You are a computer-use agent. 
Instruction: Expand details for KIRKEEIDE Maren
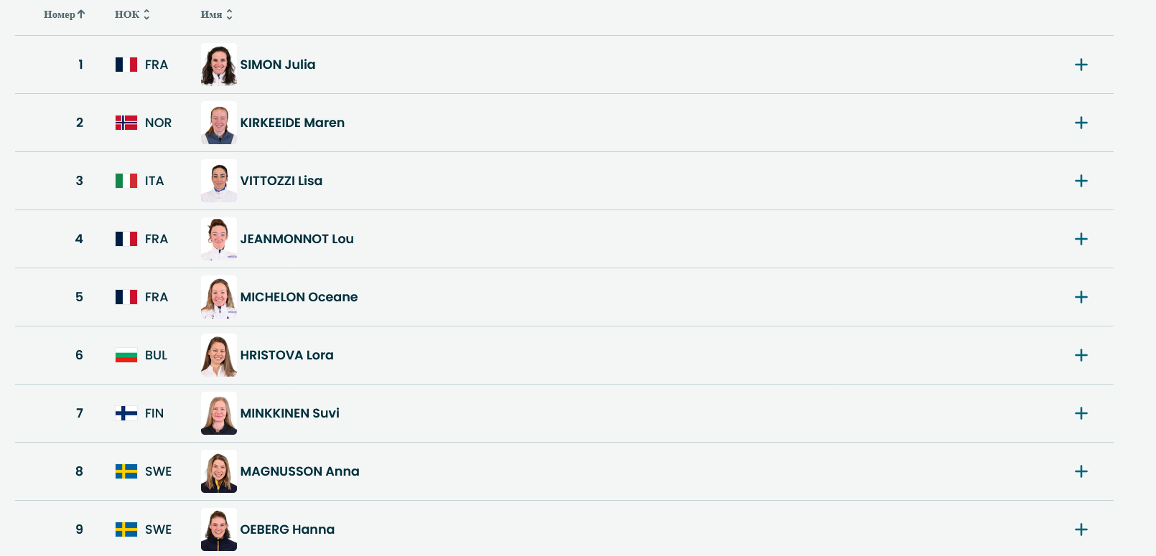(1081, 123)
